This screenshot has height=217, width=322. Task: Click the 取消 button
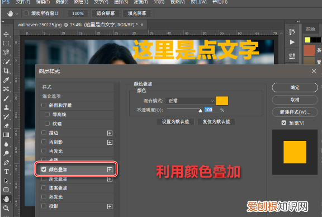point(295,100)
